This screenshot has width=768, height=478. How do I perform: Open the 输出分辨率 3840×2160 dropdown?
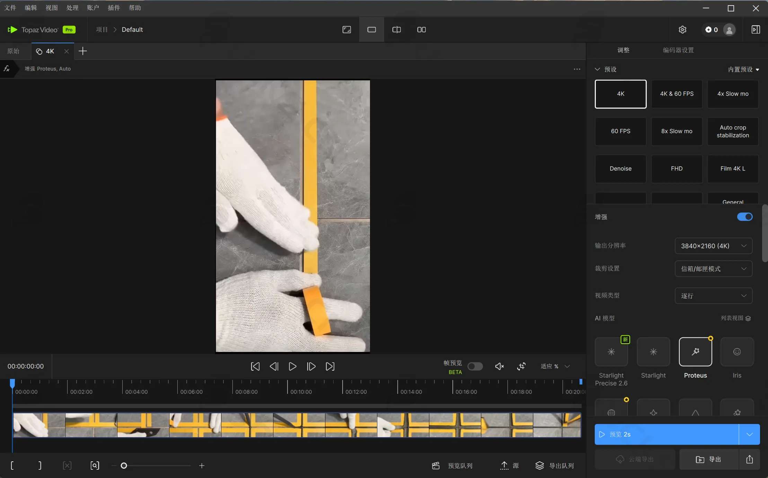click(x=713, y=246)
